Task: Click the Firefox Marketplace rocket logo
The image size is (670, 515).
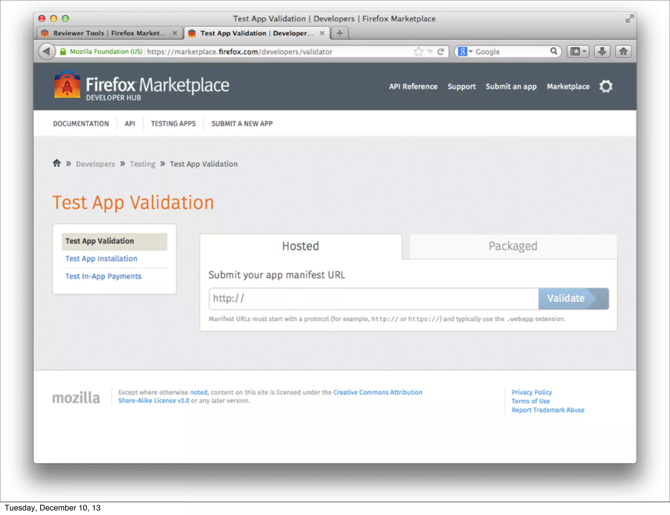Action: point(67,85)
